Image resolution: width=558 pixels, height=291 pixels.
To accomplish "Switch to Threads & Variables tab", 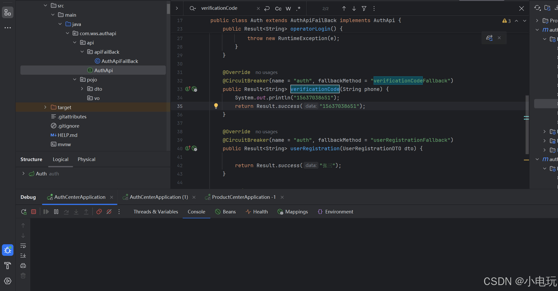I will [156, 212].
